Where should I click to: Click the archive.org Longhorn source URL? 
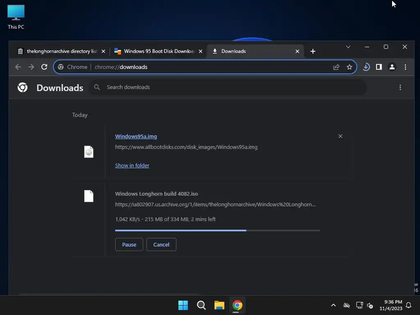(x=215, y=204)
